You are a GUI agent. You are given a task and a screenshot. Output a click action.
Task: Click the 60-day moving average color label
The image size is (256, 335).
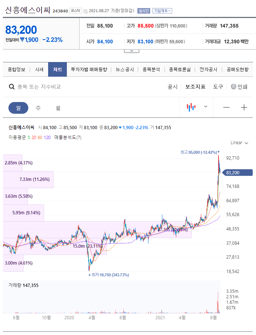[40, 137]
